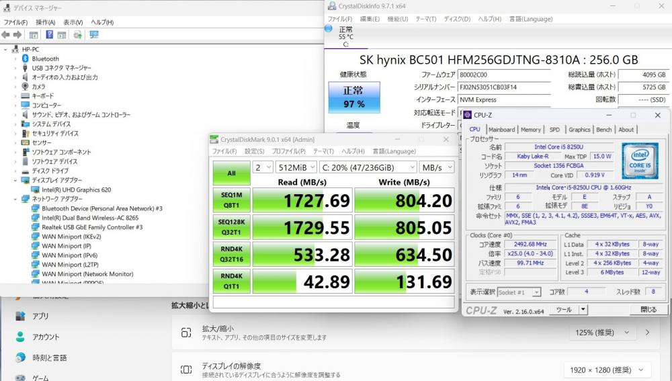Select the keyboard (キーボード) category icon

[26, 95]
